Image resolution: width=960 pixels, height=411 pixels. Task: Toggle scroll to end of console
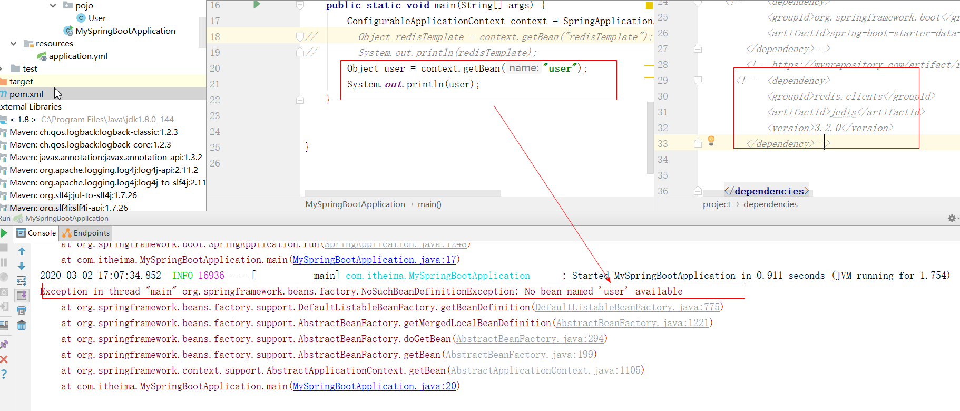(x=22, y=296)
